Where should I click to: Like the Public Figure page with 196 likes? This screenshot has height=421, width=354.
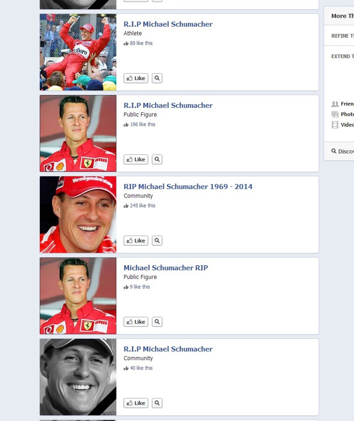136,160
